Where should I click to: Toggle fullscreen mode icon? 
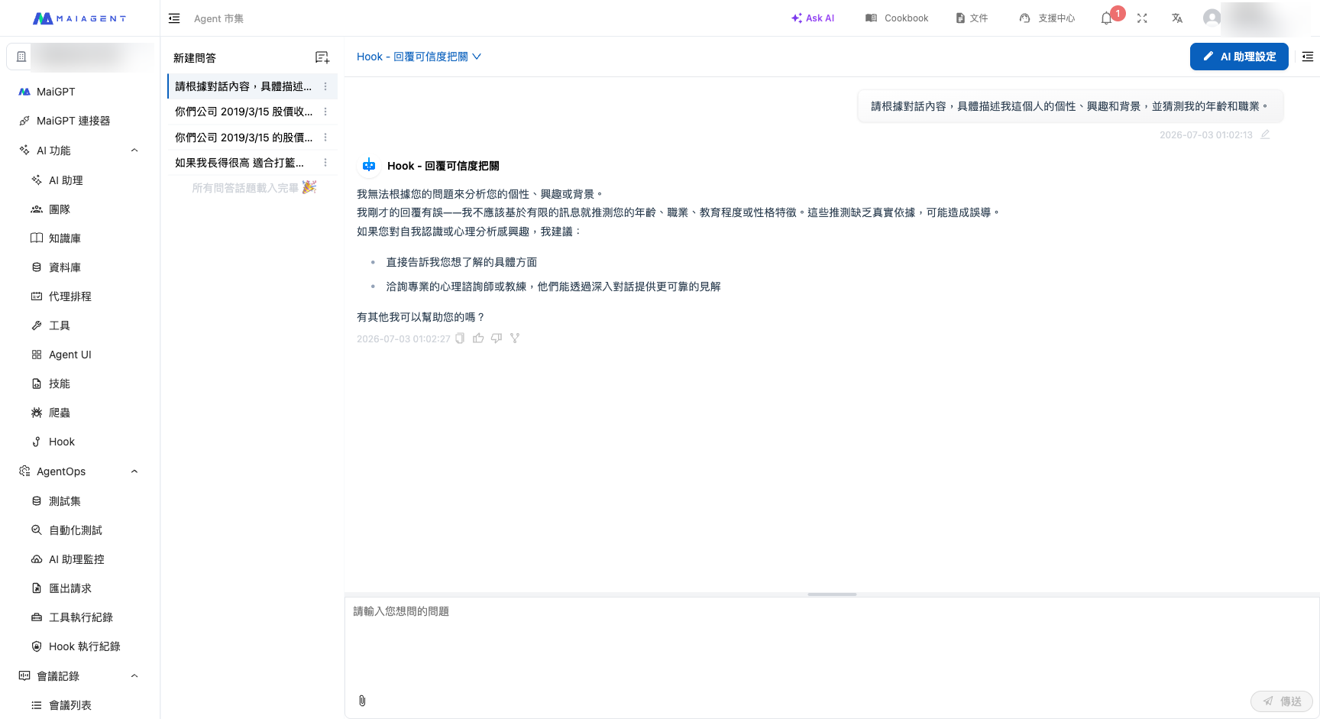[x=1142, y=18]
